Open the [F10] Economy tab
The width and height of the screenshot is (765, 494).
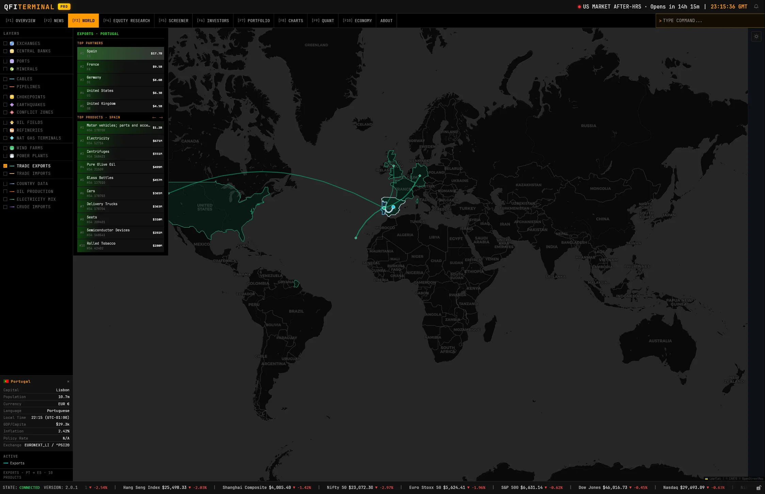pyautogui.click(x=357, y=20)
